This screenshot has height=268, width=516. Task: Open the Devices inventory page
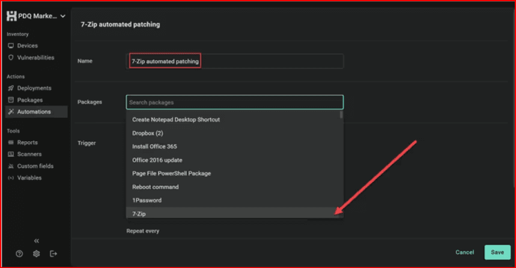(x=27, y=46)
